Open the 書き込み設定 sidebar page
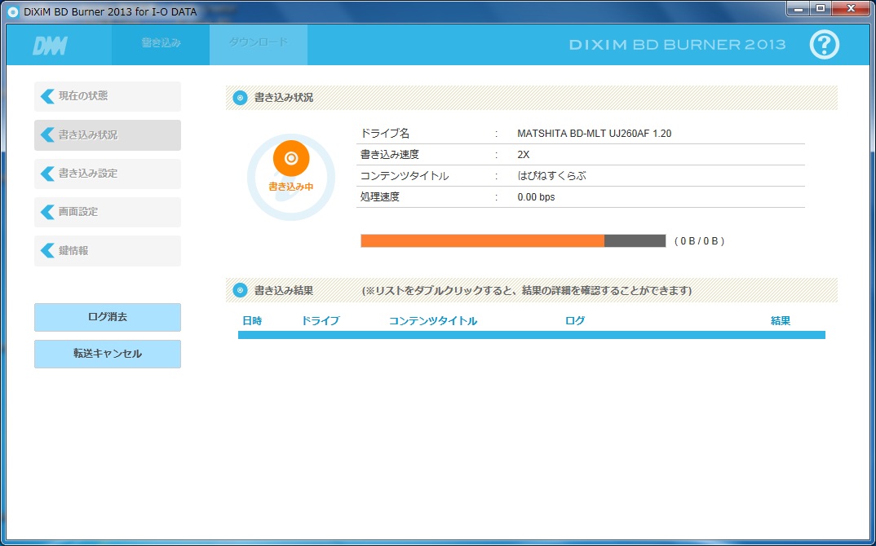 point(108,174)
